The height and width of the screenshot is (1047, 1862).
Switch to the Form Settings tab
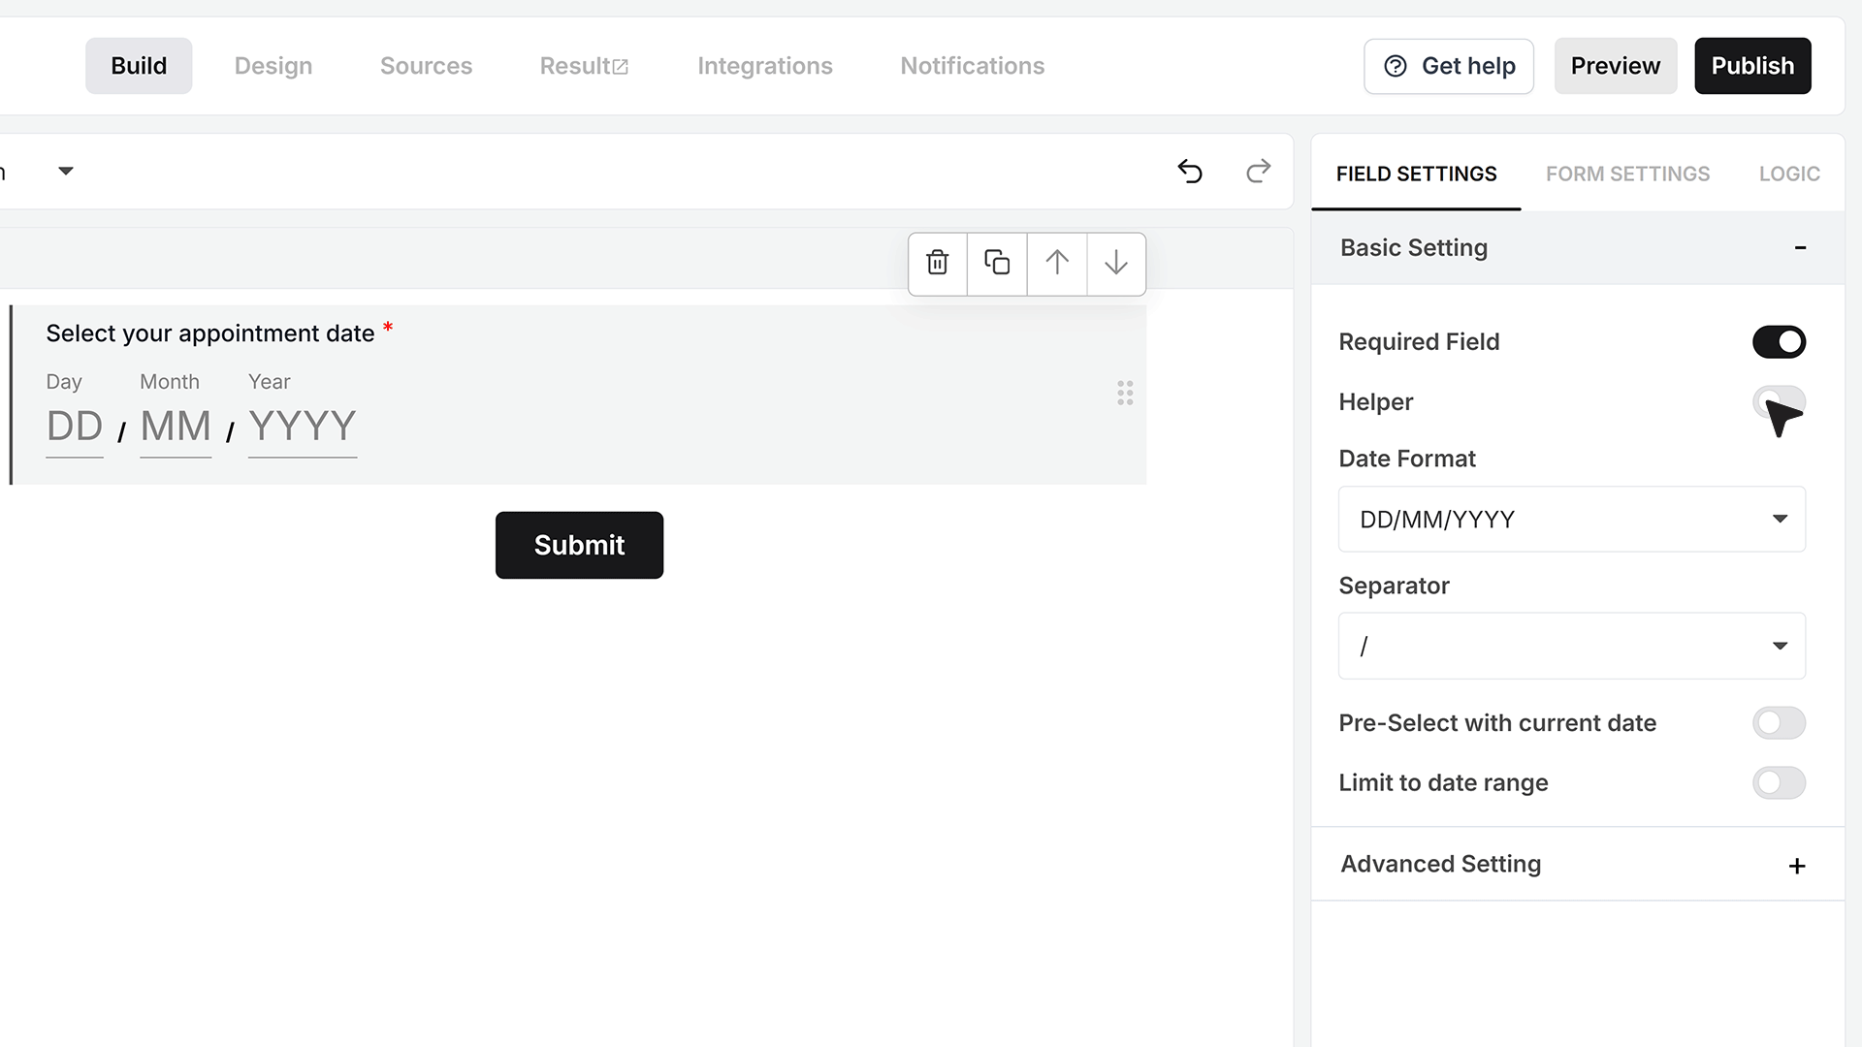pos(1627,174)
